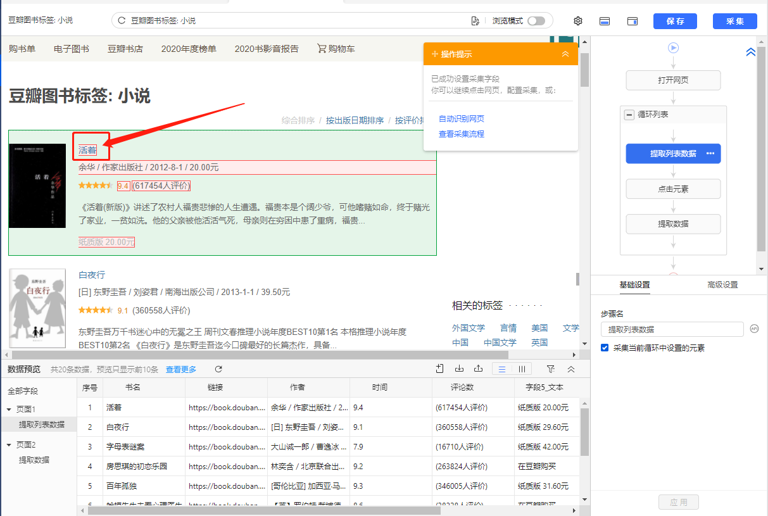Collapse the 页面2 tree node
This screenshot has width=768, height=516.
(x=9, y=445)
